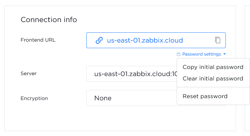Click the Encryption field showing None
250x136 pixels.
(x=131, y=98)
